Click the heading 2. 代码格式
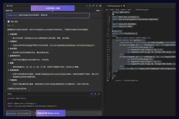Image resolution: width=179 pixels, height=119 pixels. pyautogui.click(x=13, y=42)
